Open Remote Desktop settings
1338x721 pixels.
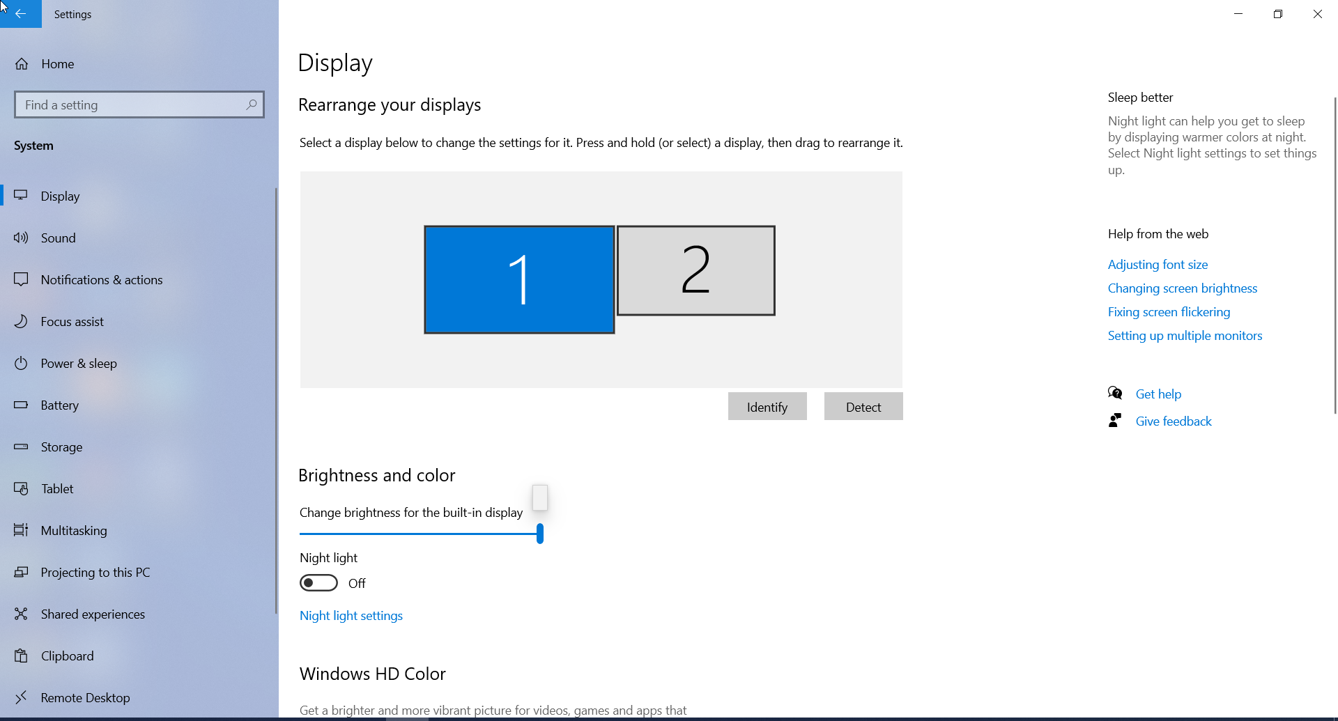coord(139,697)
